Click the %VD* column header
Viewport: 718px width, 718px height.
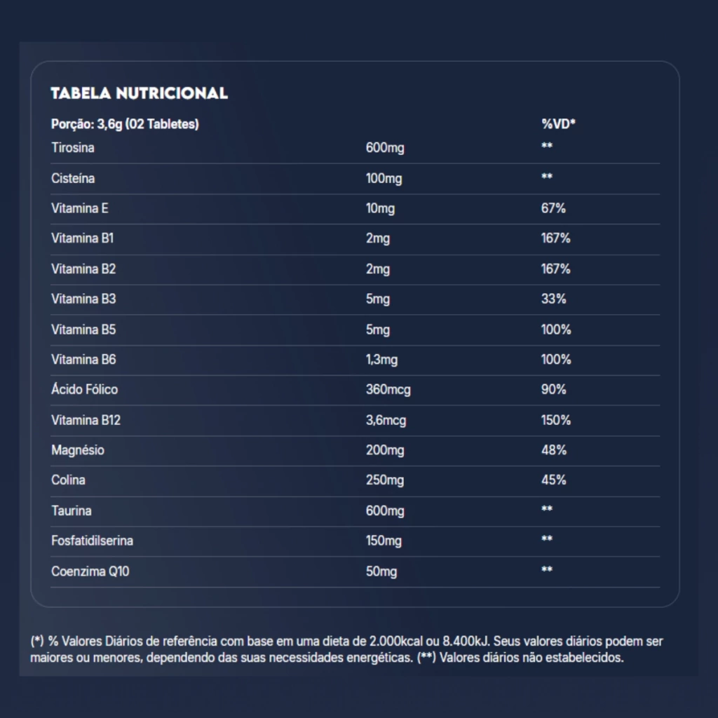click(558, 123)
